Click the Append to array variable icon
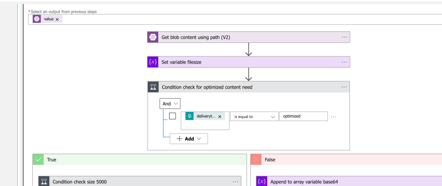Screen dimensions: 442x186 [262, 182]
